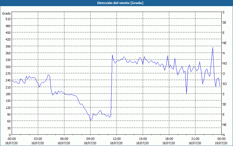Select the 18:00 time label
Screen dimensions: 233x146
point(169,139)
